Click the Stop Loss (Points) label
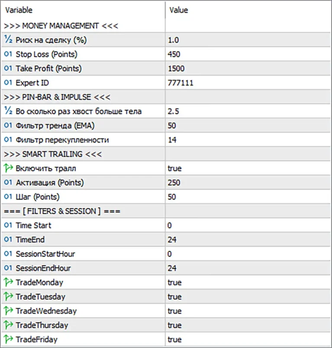 46,54
